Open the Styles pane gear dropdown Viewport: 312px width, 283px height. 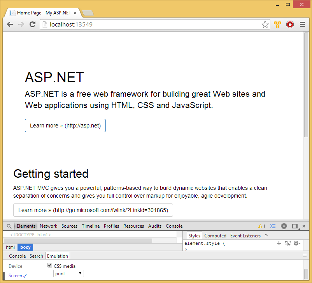297,243
